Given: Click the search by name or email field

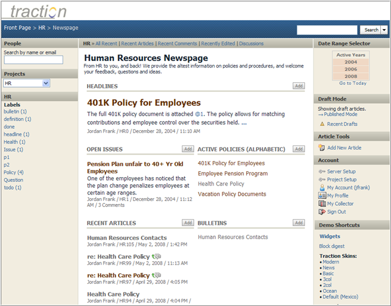Looking at the screenshot, I should [33, 60].
